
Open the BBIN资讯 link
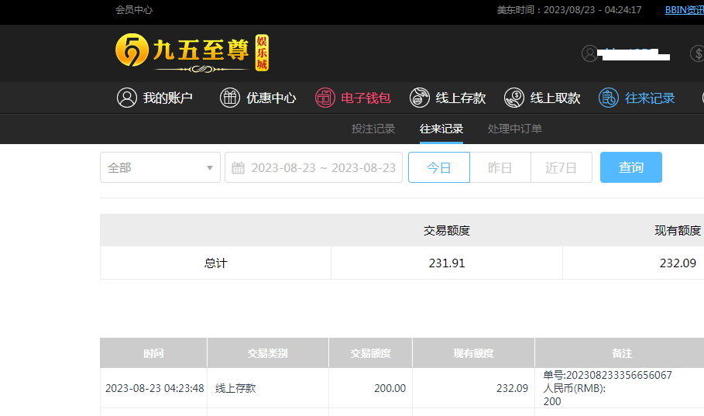tap(684, 10)
